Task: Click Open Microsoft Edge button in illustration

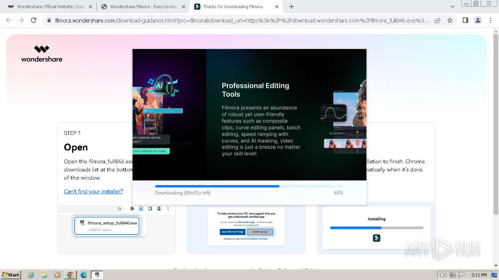Action: [x=233, y=232]
